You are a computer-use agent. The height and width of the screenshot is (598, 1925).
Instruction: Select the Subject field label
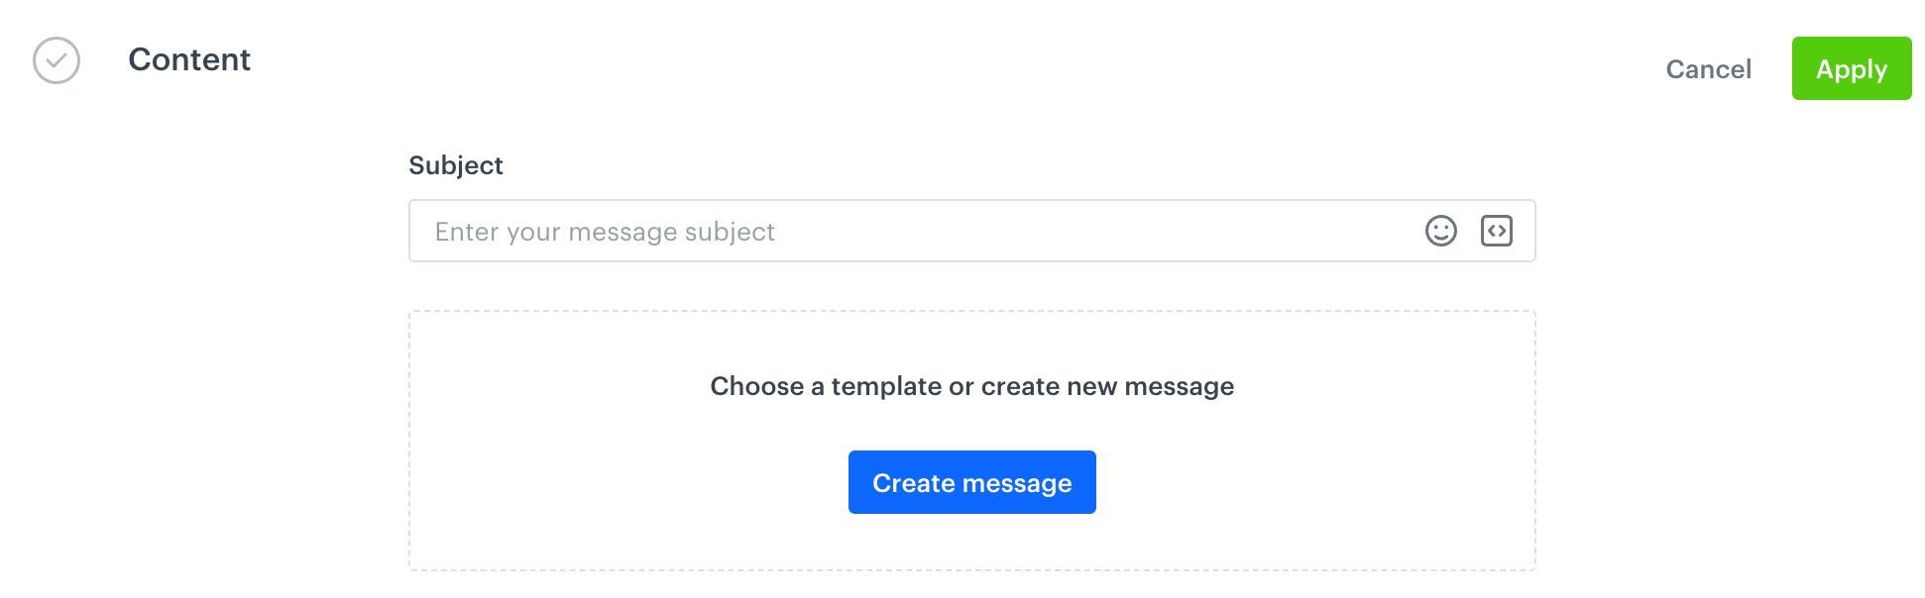coord(455,165)
